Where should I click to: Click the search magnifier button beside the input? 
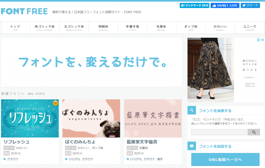tap(254, 132)
